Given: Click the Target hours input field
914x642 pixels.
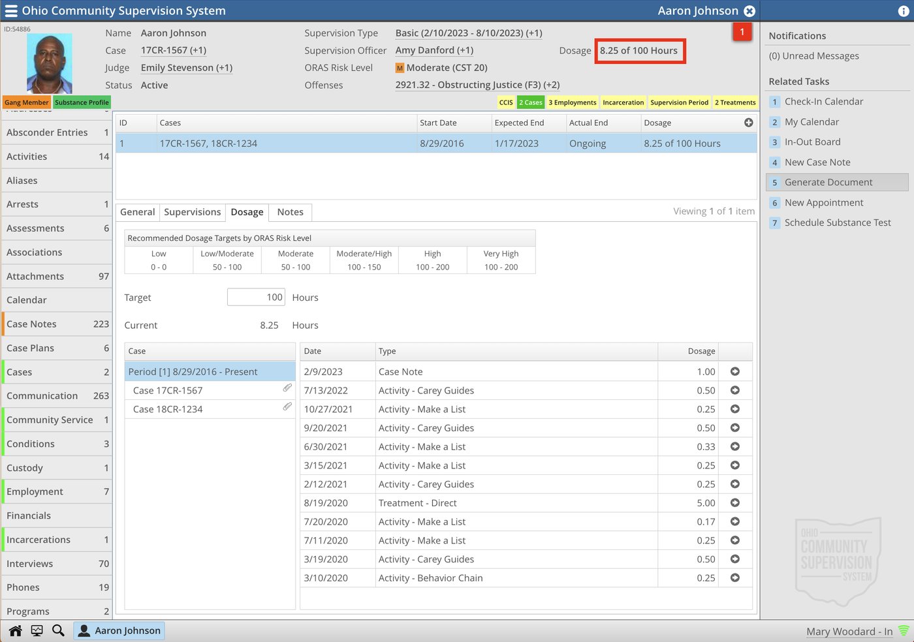Looking at the screenshot, I should [256, 298].
